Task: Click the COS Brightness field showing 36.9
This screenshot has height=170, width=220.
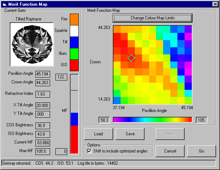Action: [x=43, y=126]
